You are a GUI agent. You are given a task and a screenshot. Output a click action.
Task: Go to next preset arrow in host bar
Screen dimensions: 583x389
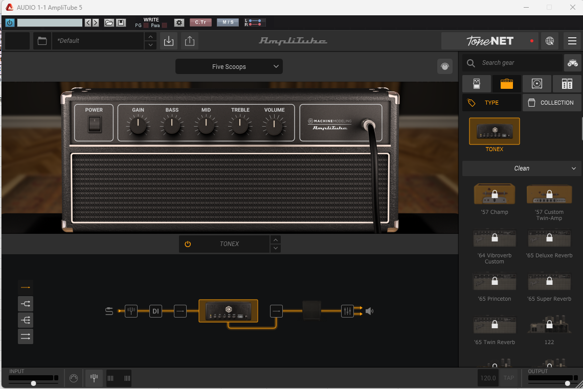point(96,22)
